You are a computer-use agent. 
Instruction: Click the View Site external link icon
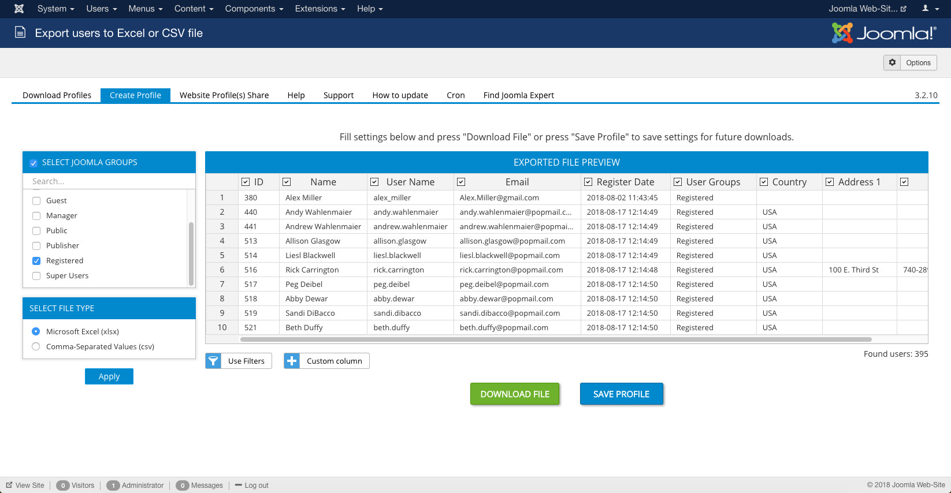pos(9,485)
